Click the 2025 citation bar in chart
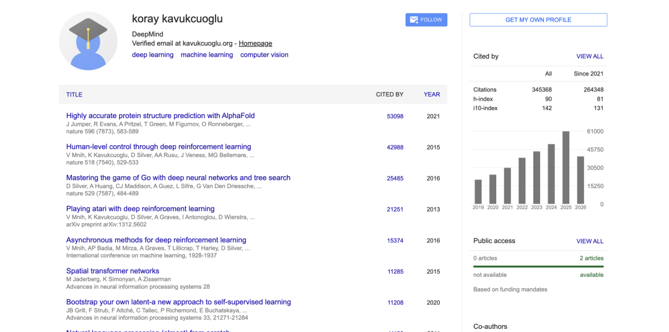Screen dimensions: 669x332 (x=566, y=168)
